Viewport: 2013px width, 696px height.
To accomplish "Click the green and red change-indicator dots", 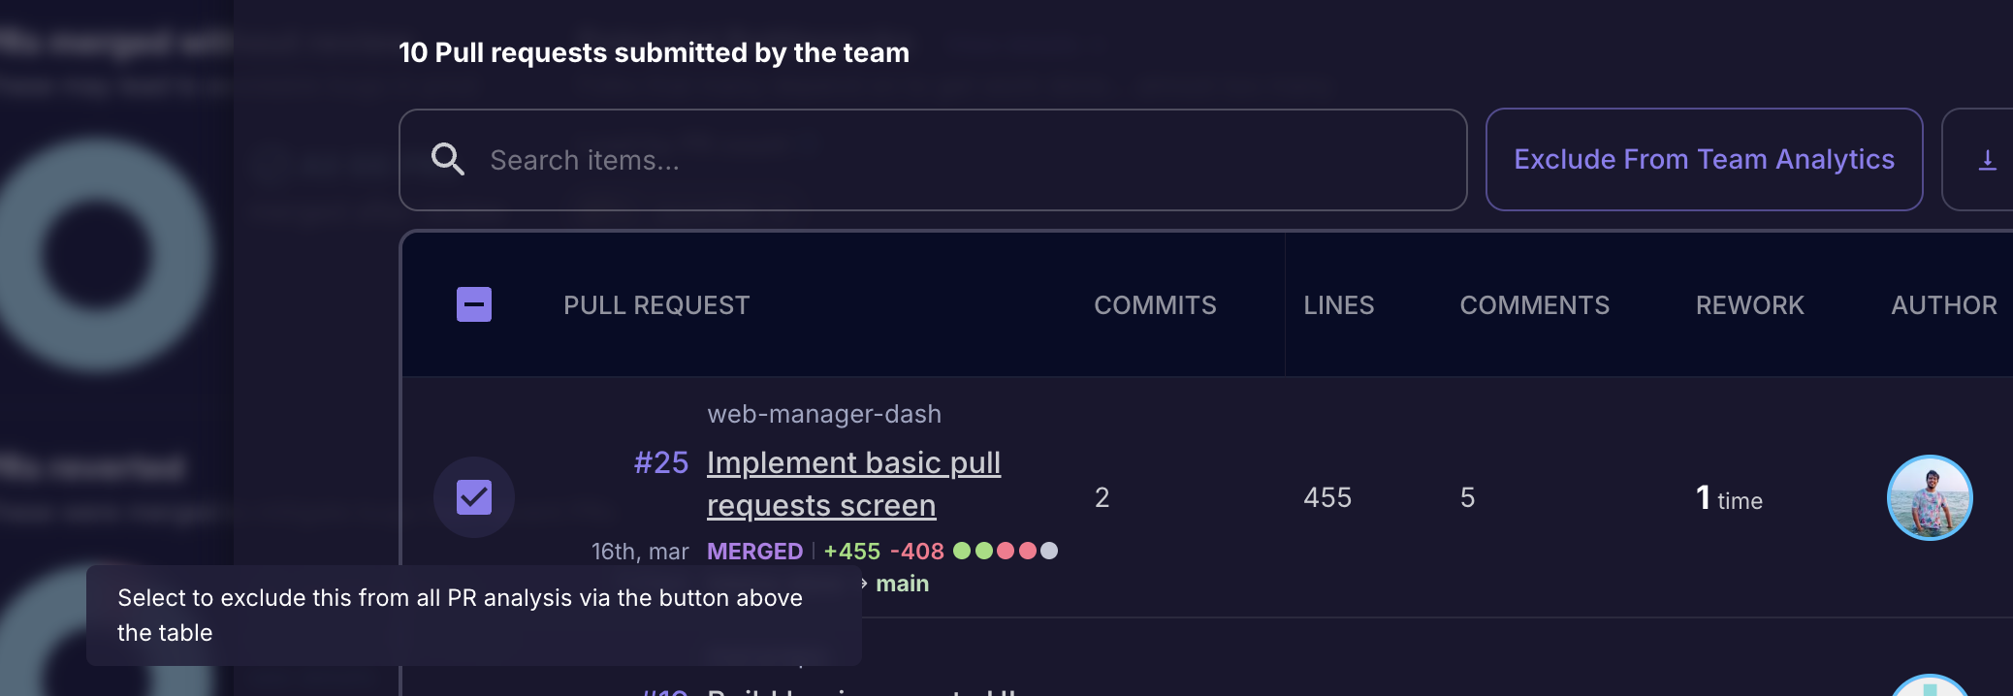I will click(1005, 551).
